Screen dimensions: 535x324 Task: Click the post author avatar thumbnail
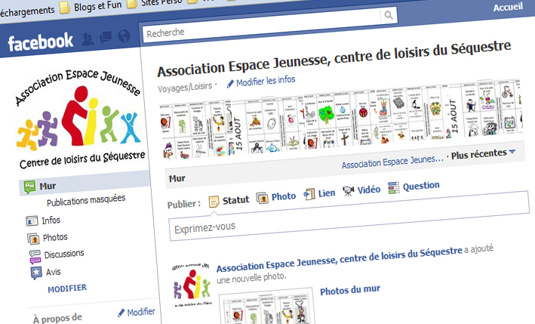click(x=192, y=285)
